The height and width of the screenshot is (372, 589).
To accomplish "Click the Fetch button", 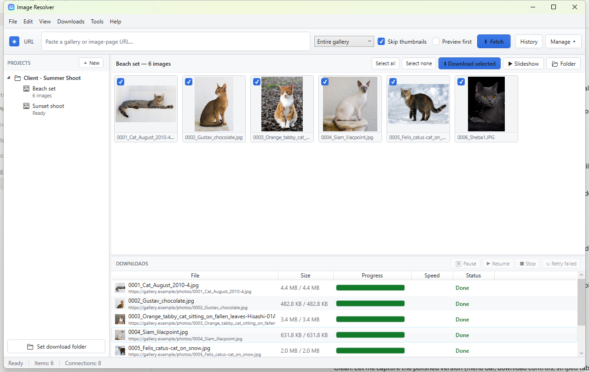I will pyautogui.click(x=494, y=41).
